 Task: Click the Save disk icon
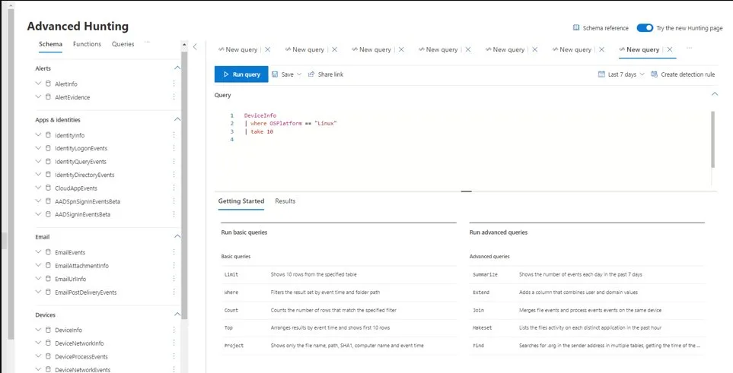tap(275, 74)
